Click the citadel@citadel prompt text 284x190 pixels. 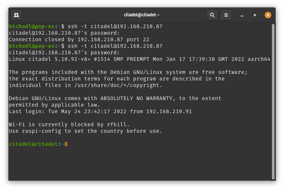point(33,144)
